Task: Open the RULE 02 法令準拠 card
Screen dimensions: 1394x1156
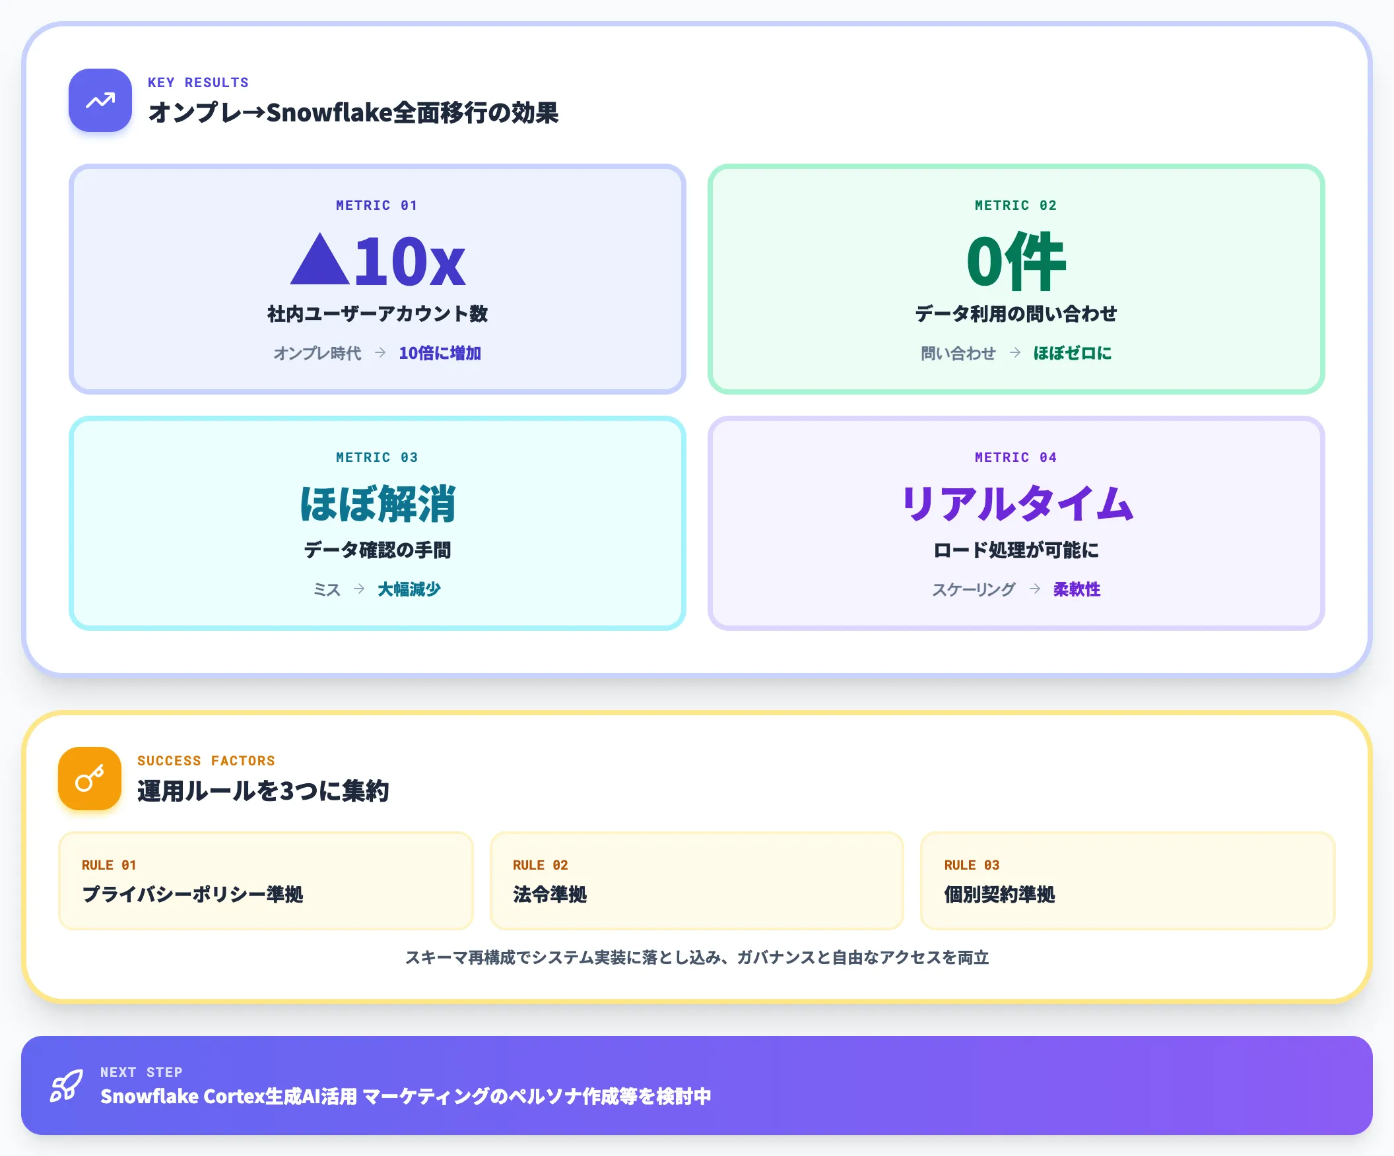Action: pos(697,881)
